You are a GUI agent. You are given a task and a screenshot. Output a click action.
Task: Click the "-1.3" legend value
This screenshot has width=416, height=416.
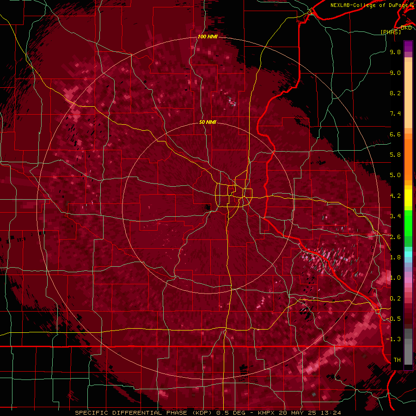(394, 339)
